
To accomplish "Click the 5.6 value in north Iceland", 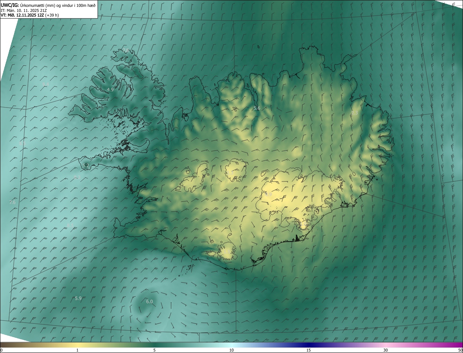I will click(x=257, y=108).
